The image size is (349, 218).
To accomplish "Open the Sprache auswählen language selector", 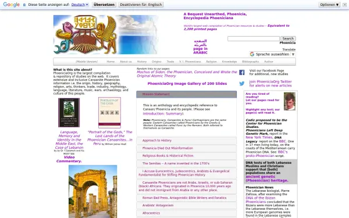I will coord(272,54).
